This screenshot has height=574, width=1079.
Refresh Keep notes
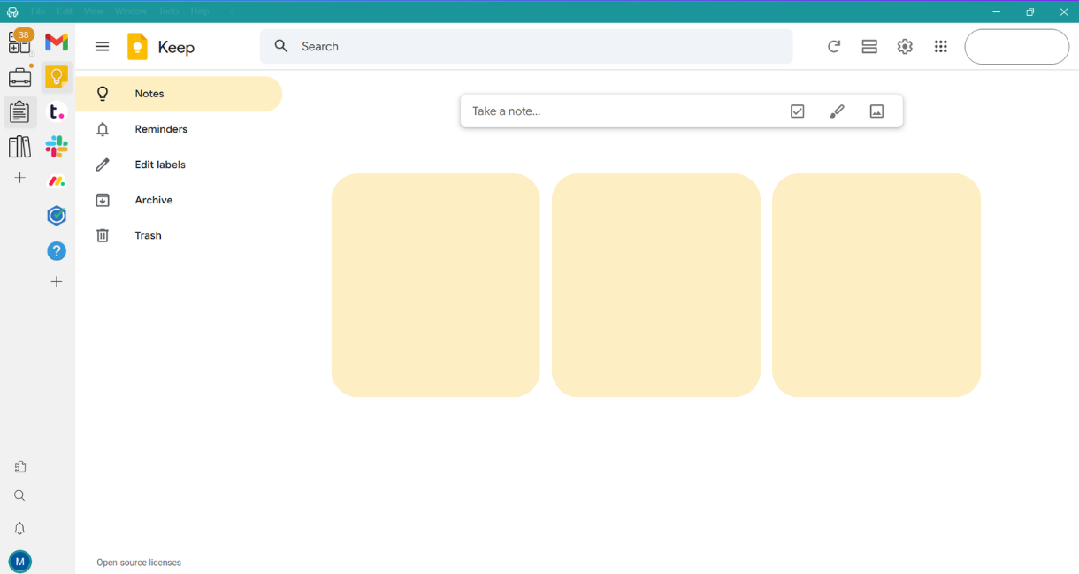click(833, 46)
